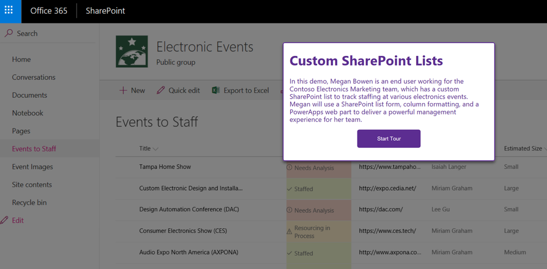547x269 pixels.
Task: Open Conversations in the left navigation
Action: (33, 77)
